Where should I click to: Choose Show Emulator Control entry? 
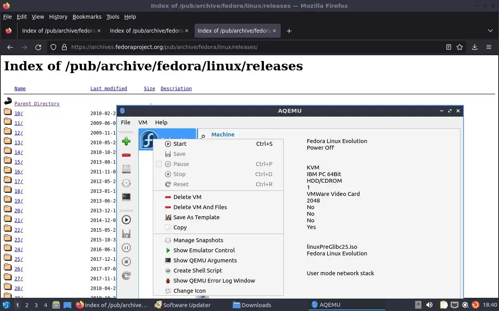(218, 250)
